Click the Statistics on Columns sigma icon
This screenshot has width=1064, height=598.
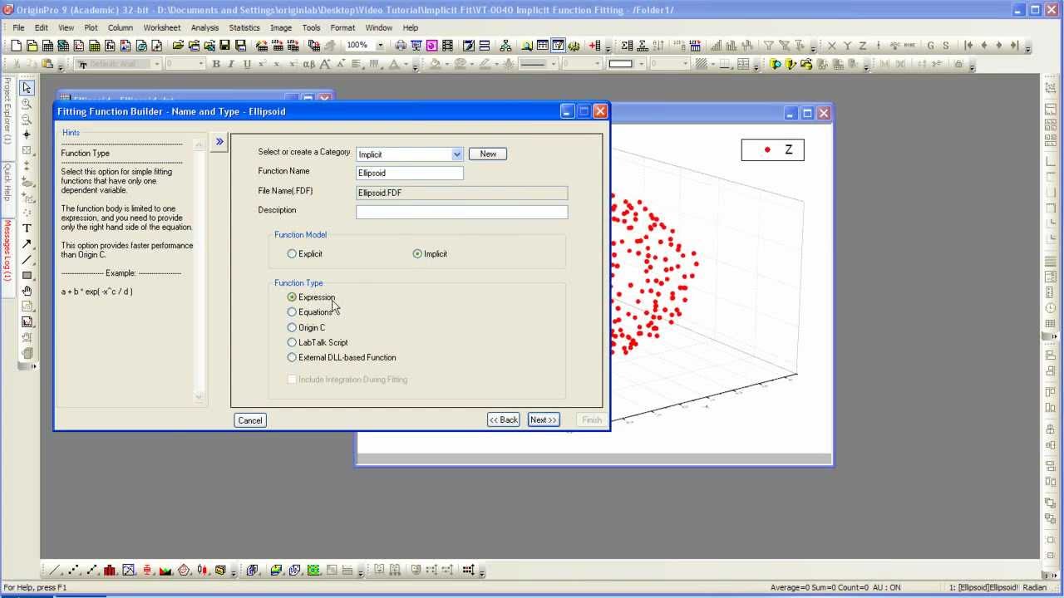tap(627, 46)
